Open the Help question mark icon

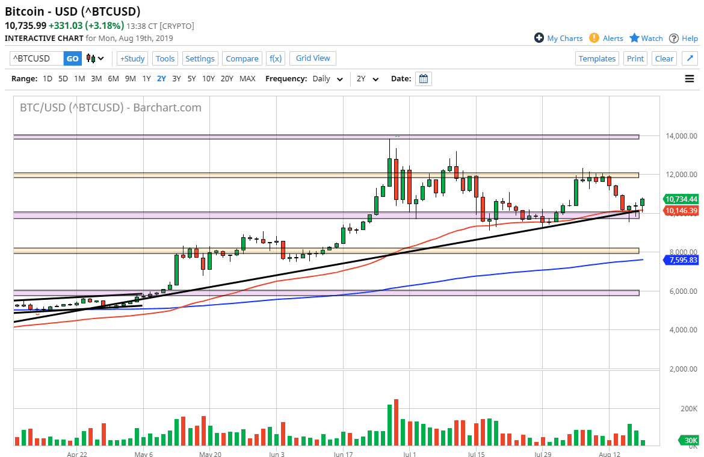[674, 38]
